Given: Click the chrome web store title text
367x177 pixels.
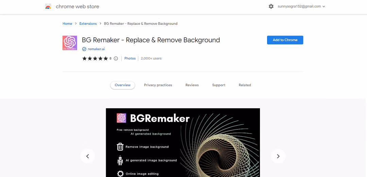Looking at the screenshot, I should [x=77, y=6].
